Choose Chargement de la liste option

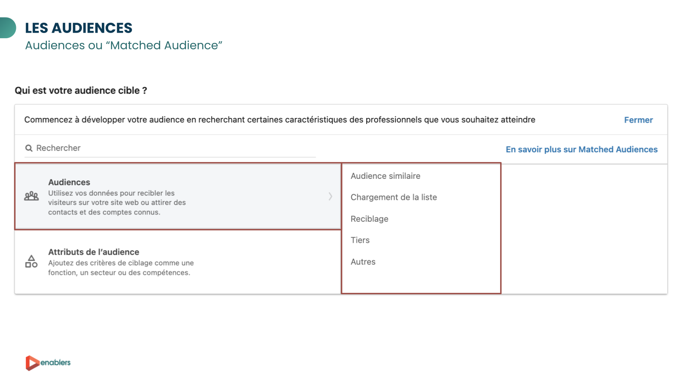click(x=394, y=197)
